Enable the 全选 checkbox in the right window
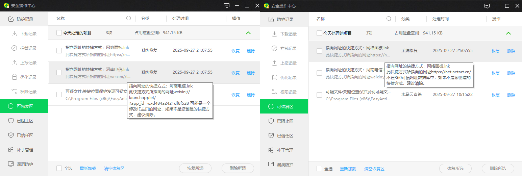 click(x=319, y=169)
